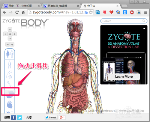Zoom out with the minus button
Screen dimensions: 150x122
click(8, 45)
